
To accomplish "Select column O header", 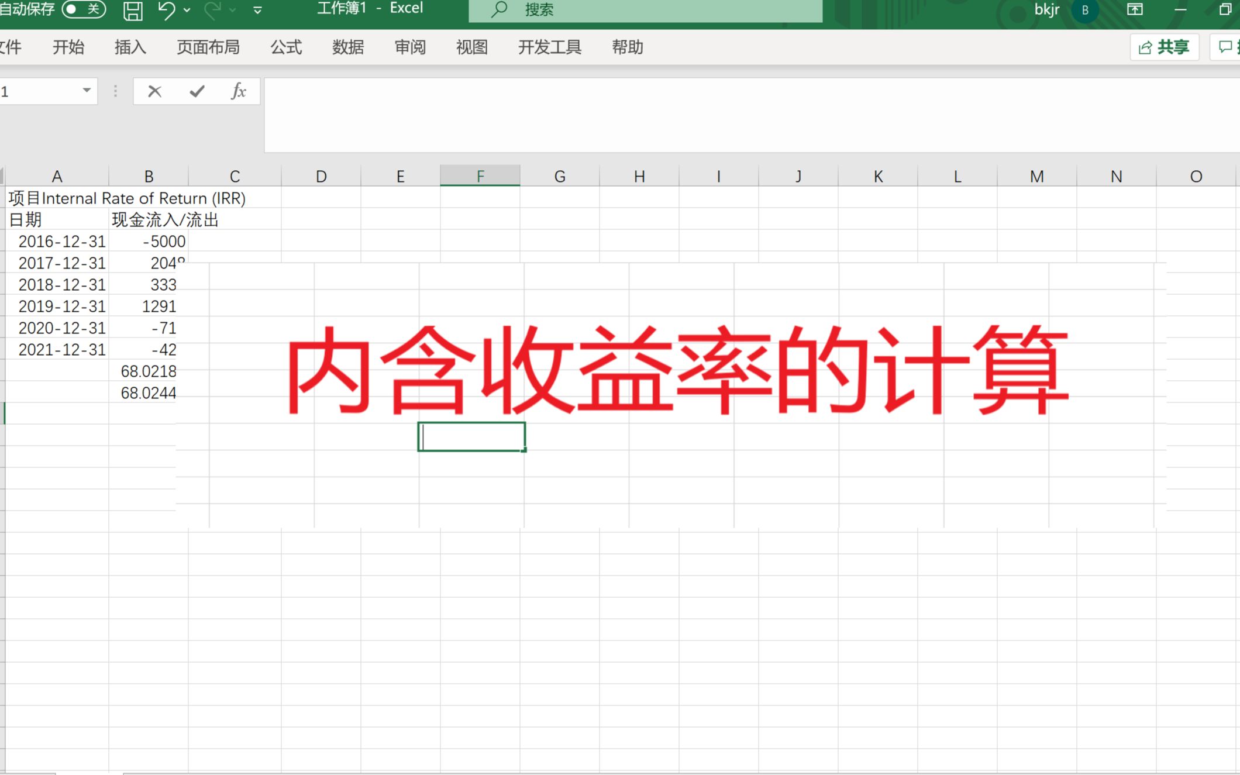I will (x=1196, y=176).
